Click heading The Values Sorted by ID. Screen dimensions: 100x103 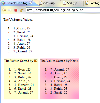pos(21,61)
